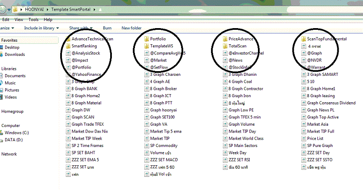
Task: Click the New folder button
Action: pos(132,28)
